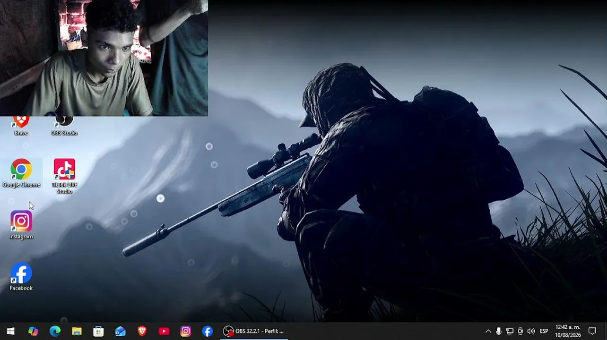Open Facebook from the taskbar
Image resolution: width=607 pixels, height=340 pixels.
point(207,331)
